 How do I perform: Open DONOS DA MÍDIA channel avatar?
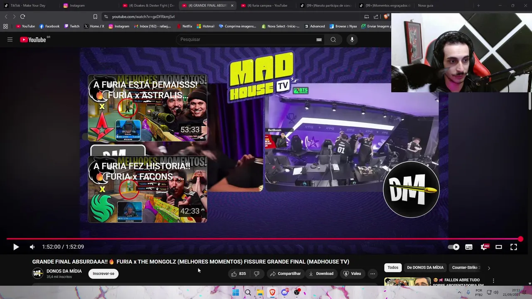pos(38,273)
